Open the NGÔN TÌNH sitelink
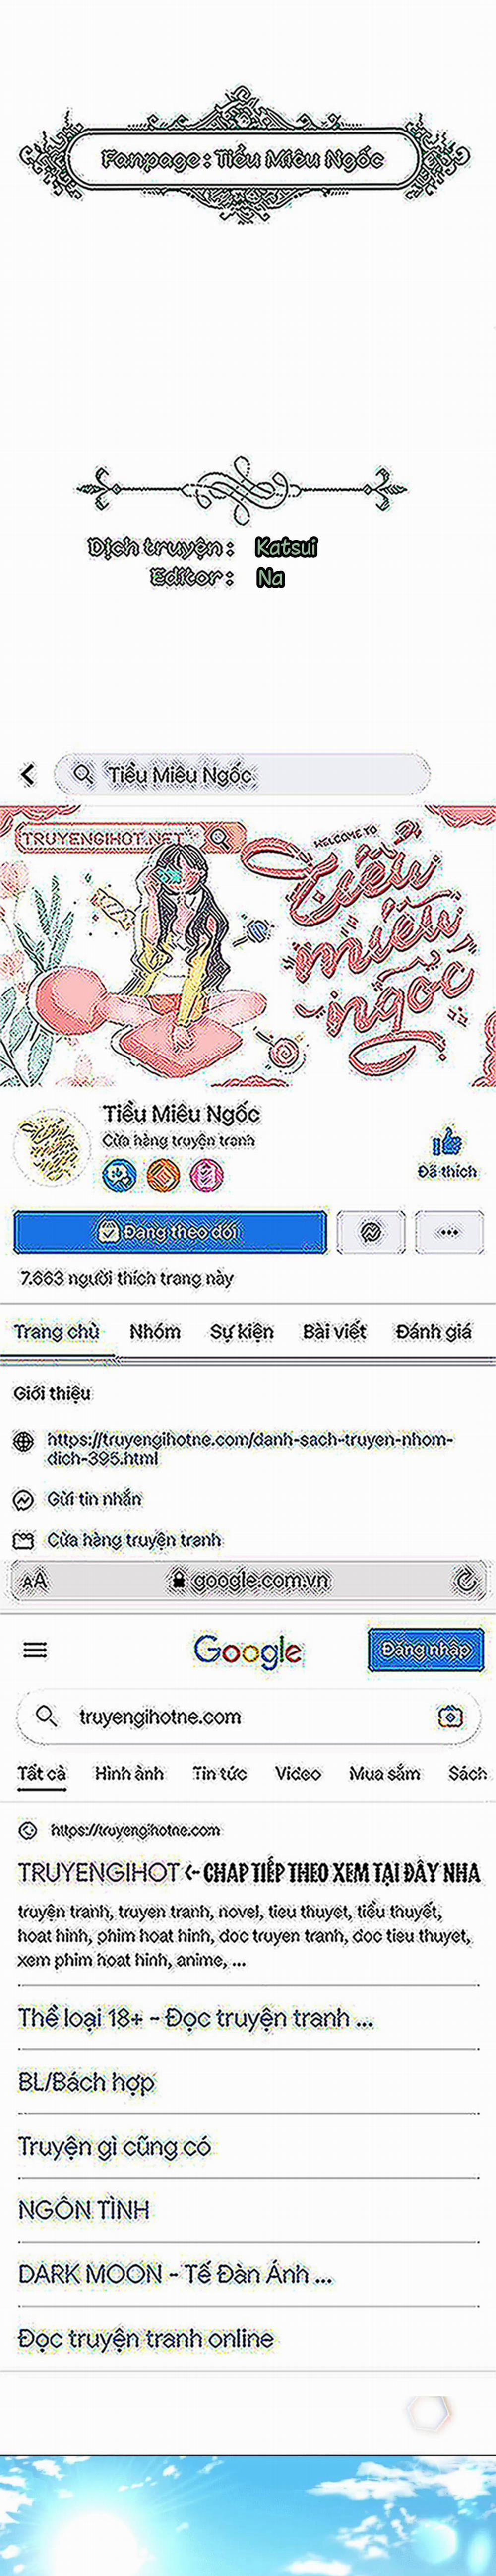Screen dimensions: 496x2576 click(x=84, y=2209)
